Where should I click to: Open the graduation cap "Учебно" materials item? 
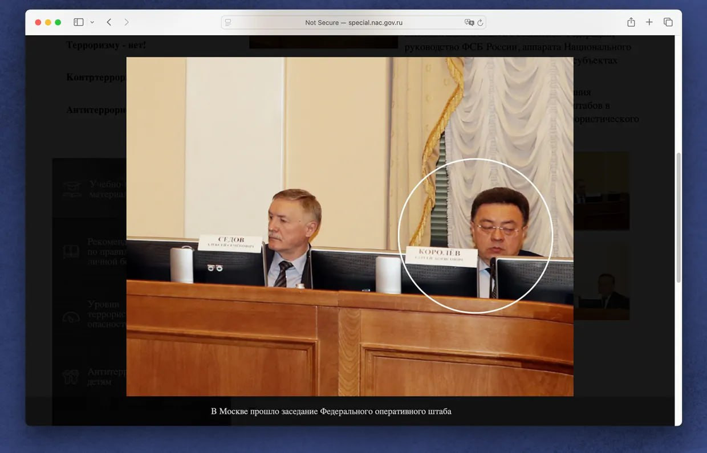pos(72,189)
